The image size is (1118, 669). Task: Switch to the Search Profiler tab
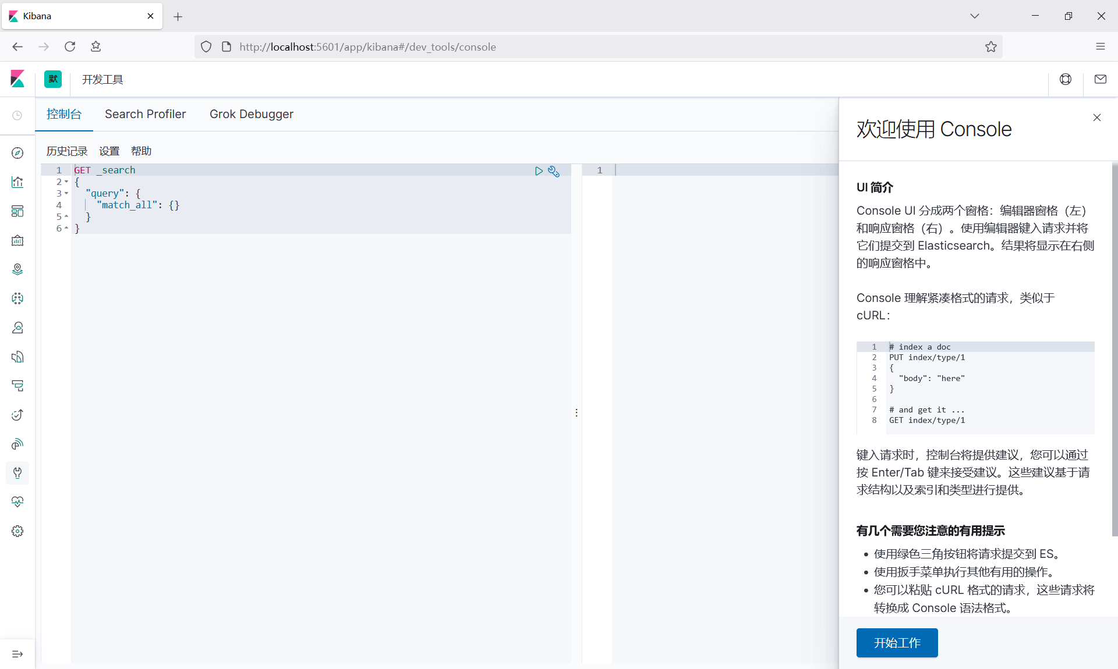click(145, 114)
